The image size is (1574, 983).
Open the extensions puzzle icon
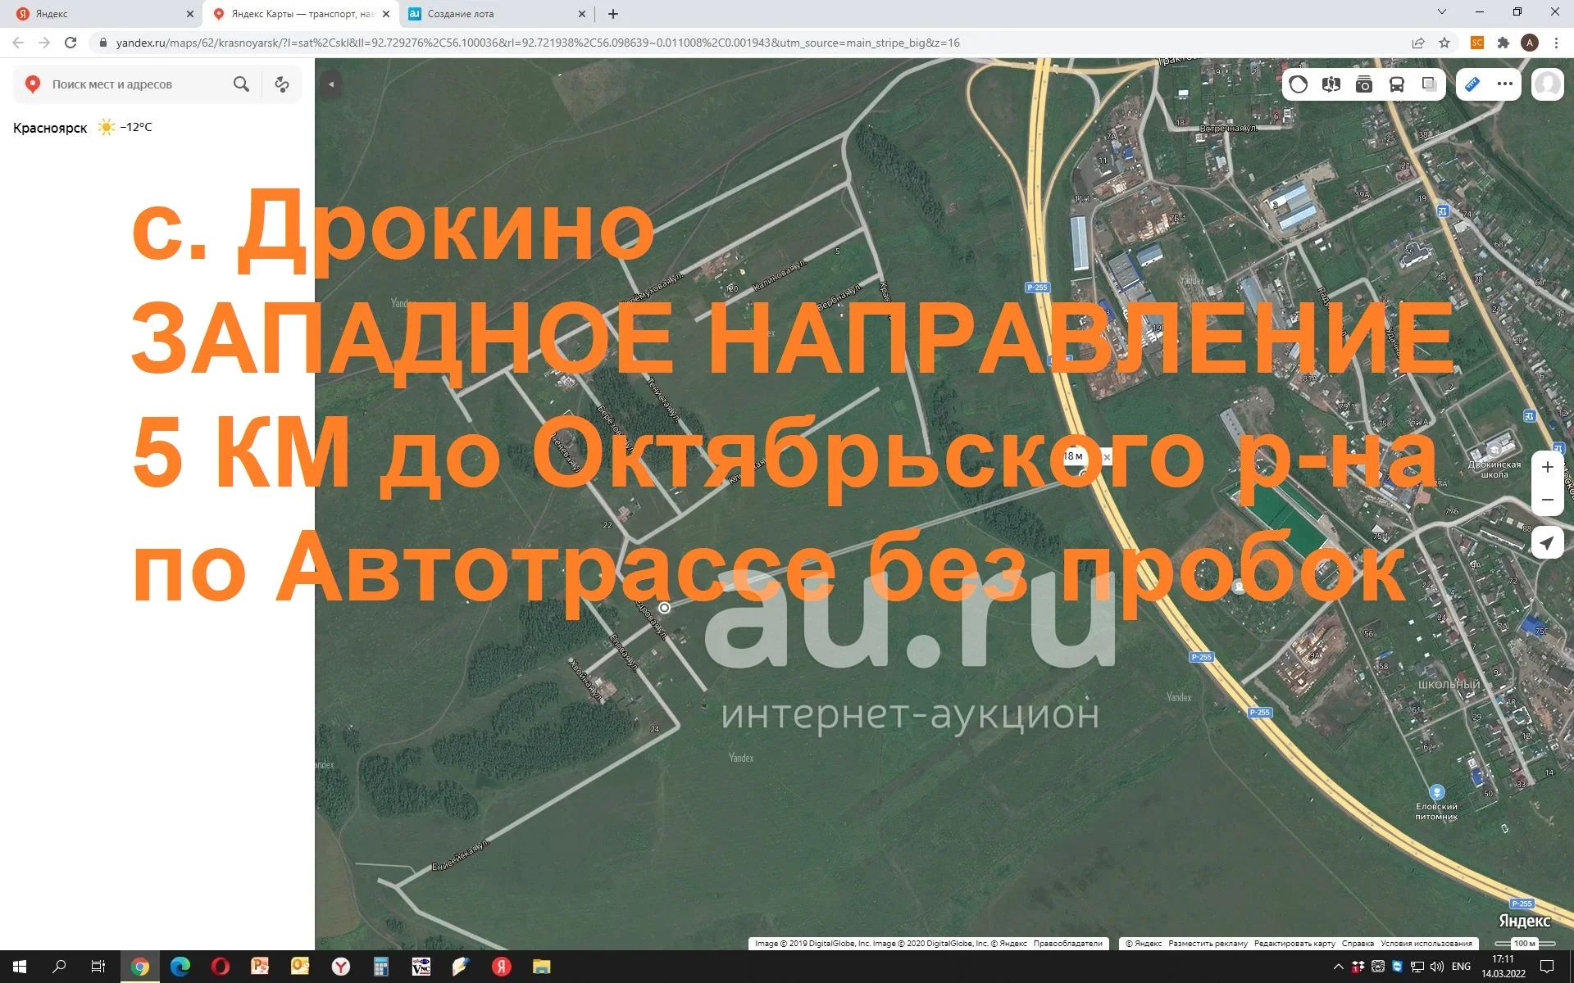[1503, 43]
